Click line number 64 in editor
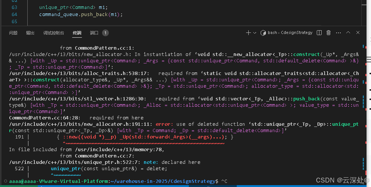The width and height of the screenshot is (371, 187). pyautogui.click(x=15, y=15)
